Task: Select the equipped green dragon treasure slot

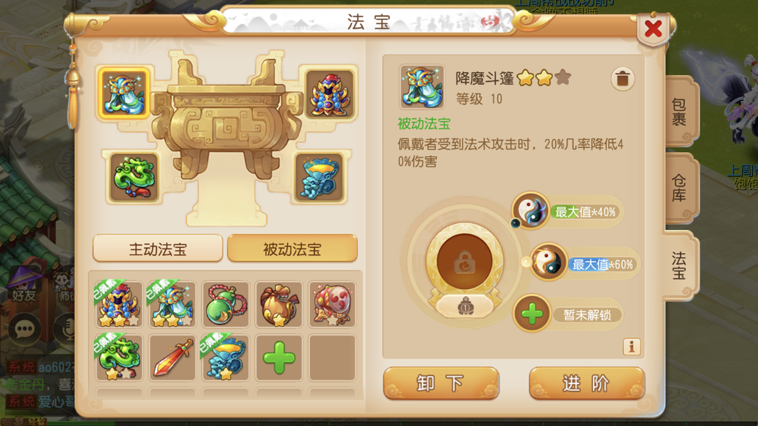Action: point(134,177)
